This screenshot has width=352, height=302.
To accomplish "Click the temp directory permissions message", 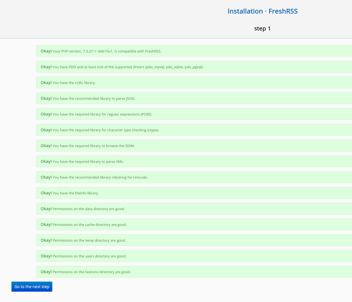I will 194,240.
